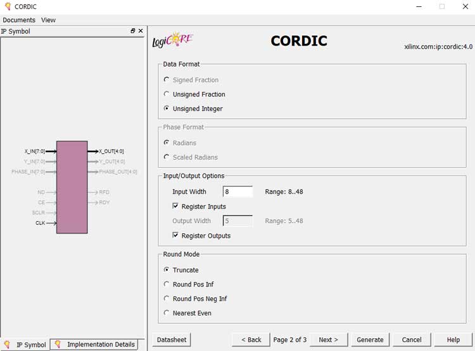
Task: Click the LogiCORE logo
Action: 172,40
